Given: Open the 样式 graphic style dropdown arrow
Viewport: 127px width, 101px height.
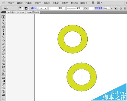Looking at the screenshot, I should [x=93, y=8].
